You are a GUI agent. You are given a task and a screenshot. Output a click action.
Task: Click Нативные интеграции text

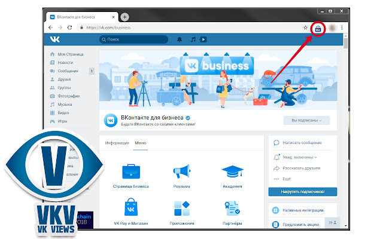(303, 210)
